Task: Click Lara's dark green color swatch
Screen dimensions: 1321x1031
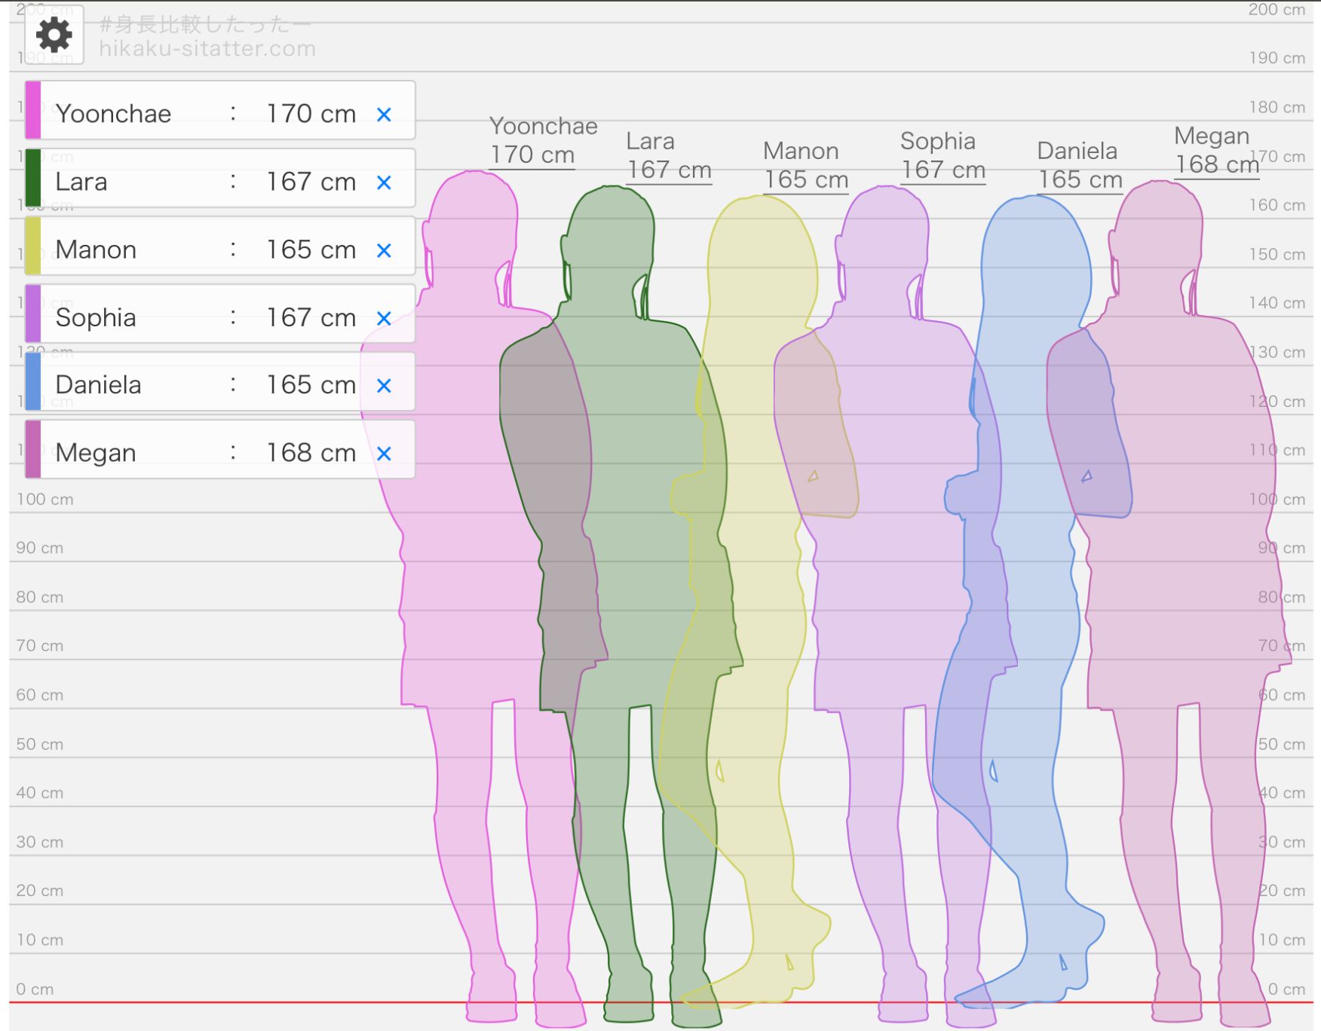Action: tap(33, 178)
